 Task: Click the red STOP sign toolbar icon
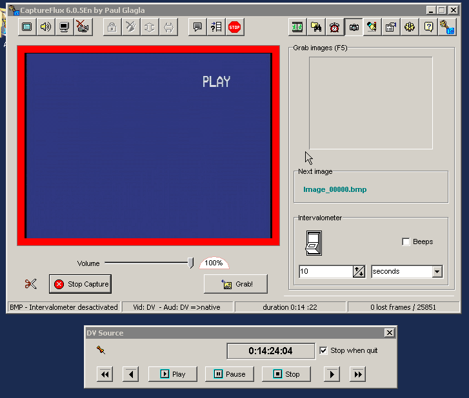point(235,27)
